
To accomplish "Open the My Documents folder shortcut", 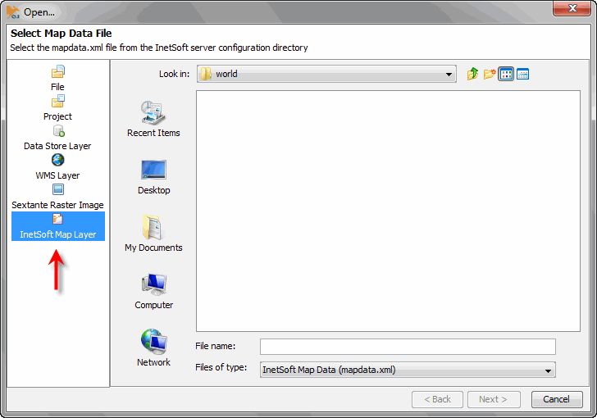I will (x=153, y=234).
